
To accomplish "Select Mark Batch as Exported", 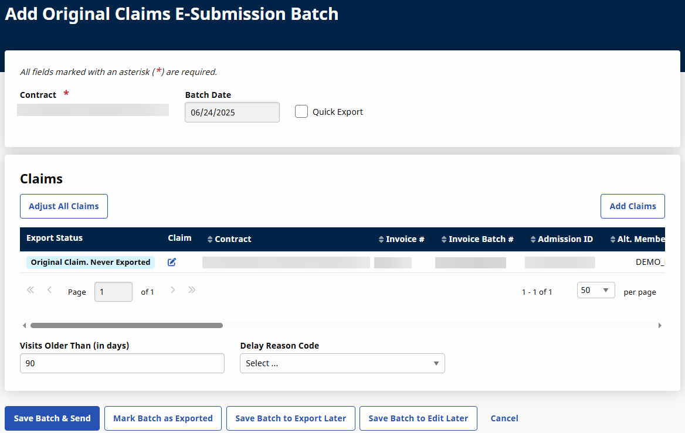I will coord(163,418).
